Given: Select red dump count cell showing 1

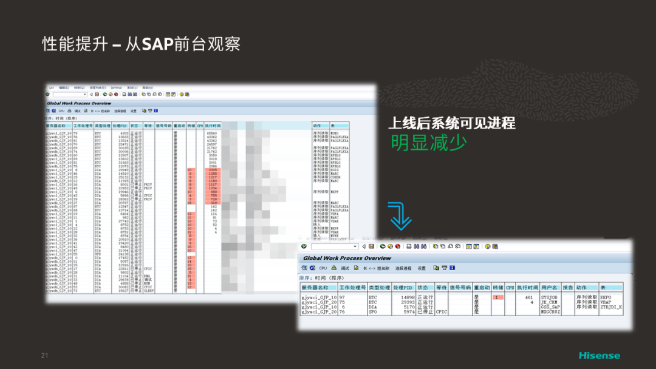Looking at the screenshot, I should pos(498,297).
